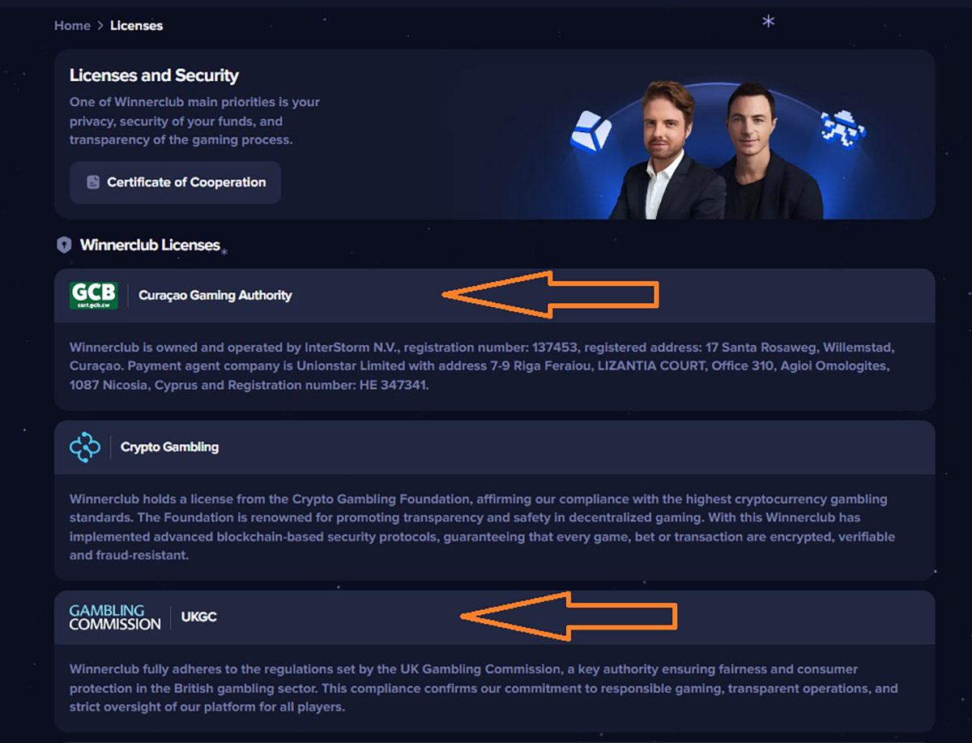Click the shield icon beside Winnerclub Licenses
The image size is (972, 743).
64,245
